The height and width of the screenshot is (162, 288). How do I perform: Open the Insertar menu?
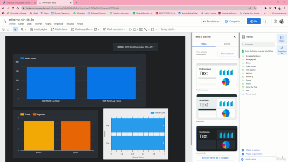(38, 24)
